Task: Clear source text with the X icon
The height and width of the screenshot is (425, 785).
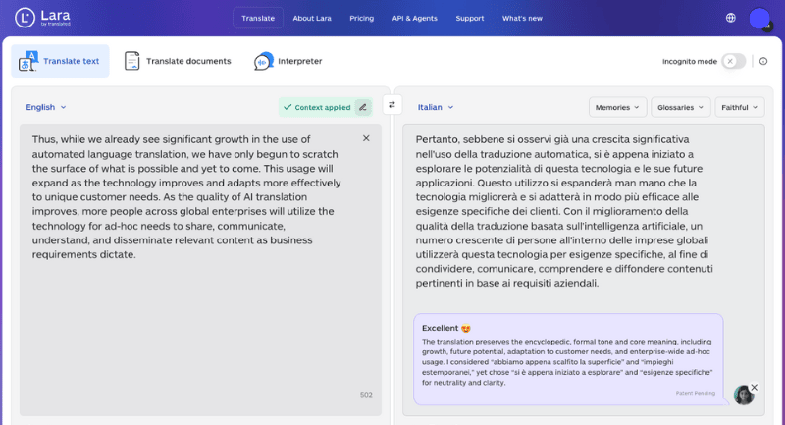Action: pos(366,138)
